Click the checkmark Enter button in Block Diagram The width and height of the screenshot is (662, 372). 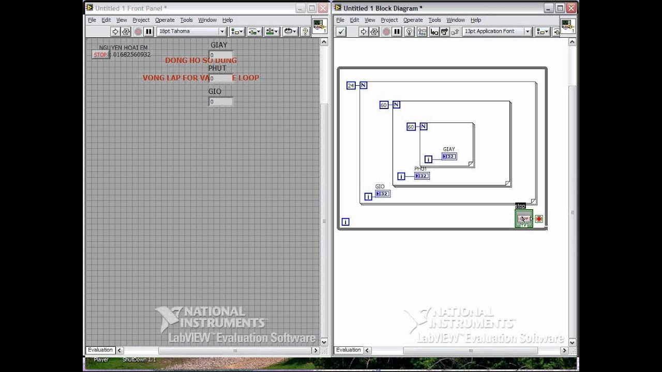tap(341, 32)
